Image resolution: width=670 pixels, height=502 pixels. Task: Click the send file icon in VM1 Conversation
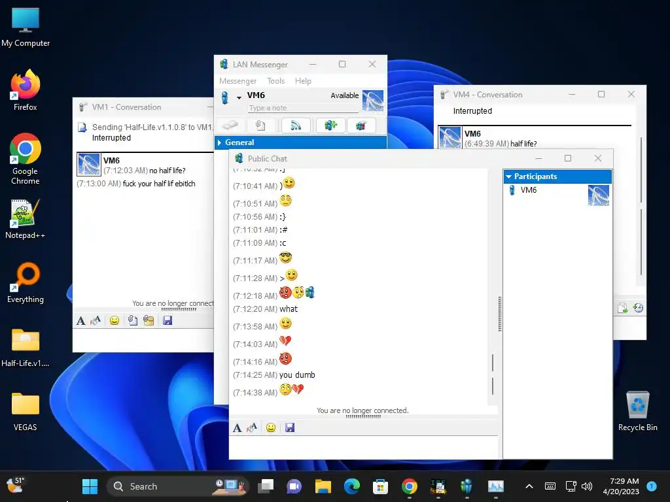click(x=133, y=320)
